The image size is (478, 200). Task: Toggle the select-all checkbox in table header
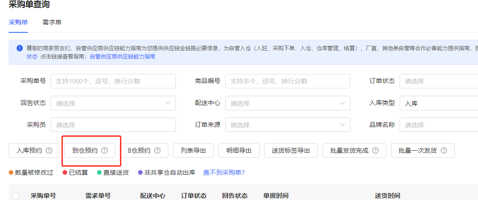(16, 196)
